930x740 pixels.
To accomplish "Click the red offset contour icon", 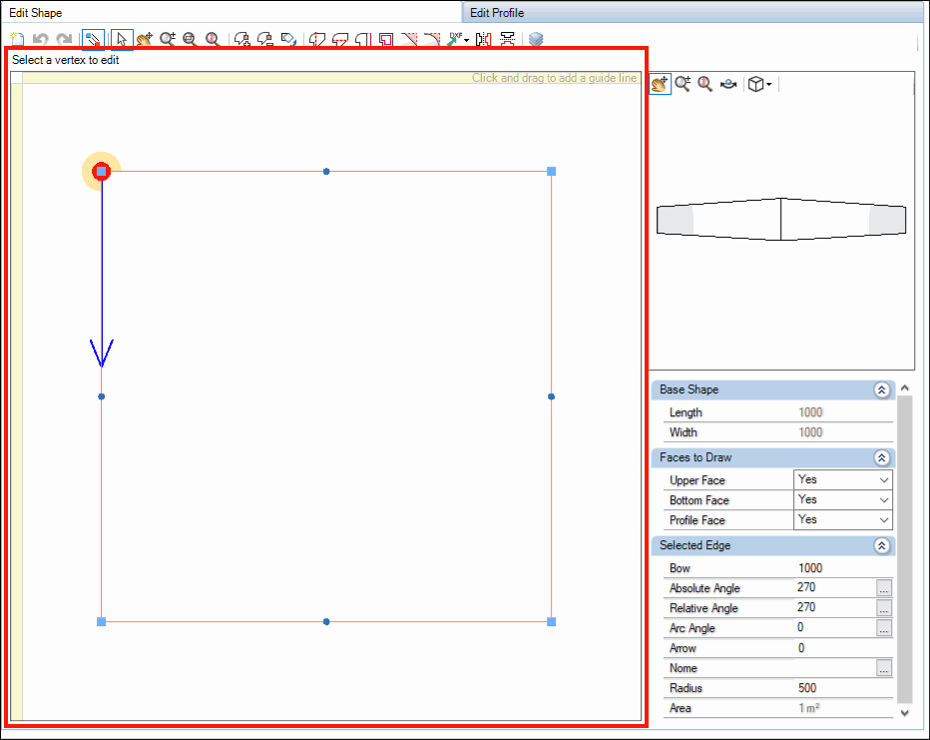I will point(386,39).
